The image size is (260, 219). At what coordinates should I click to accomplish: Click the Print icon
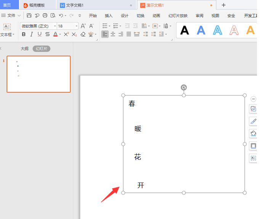[45, 15]
